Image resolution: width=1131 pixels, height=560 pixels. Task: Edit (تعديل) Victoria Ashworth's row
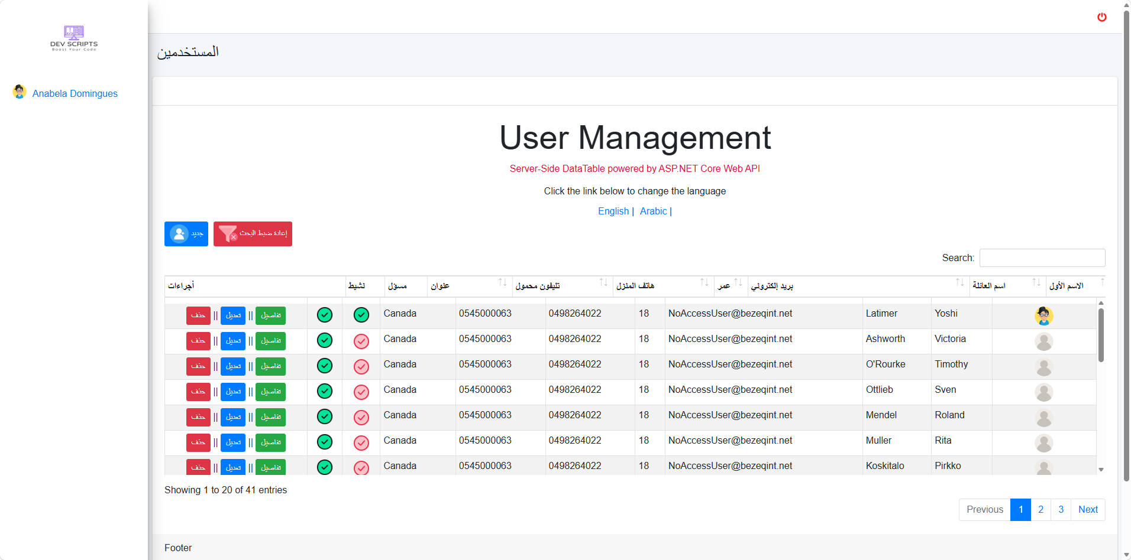[233, 341]
